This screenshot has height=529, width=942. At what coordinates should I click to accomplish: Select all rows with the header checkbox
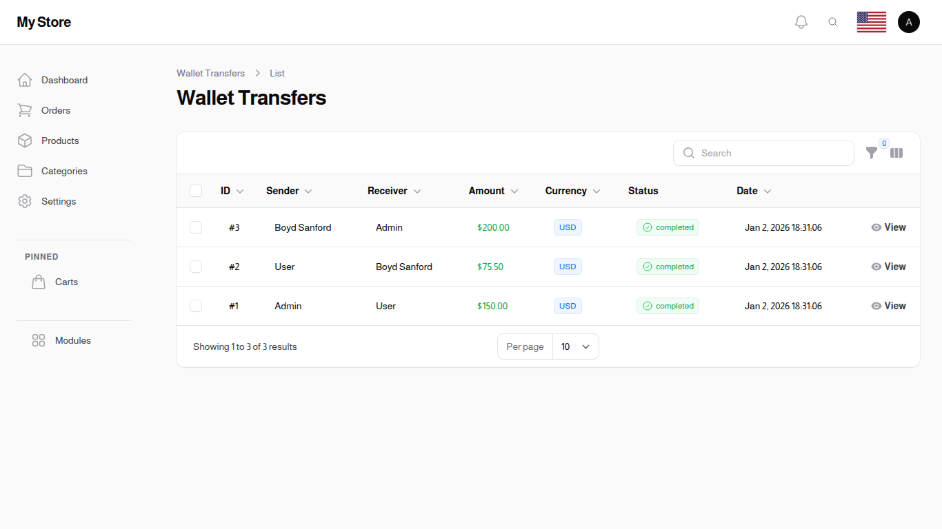[x=196, y=191]
